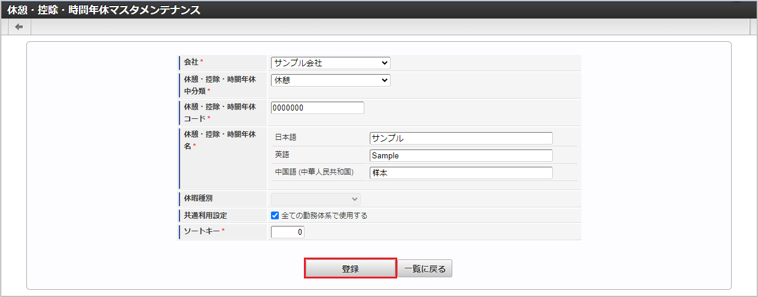Click the 会社 field label

coord(191,62)
